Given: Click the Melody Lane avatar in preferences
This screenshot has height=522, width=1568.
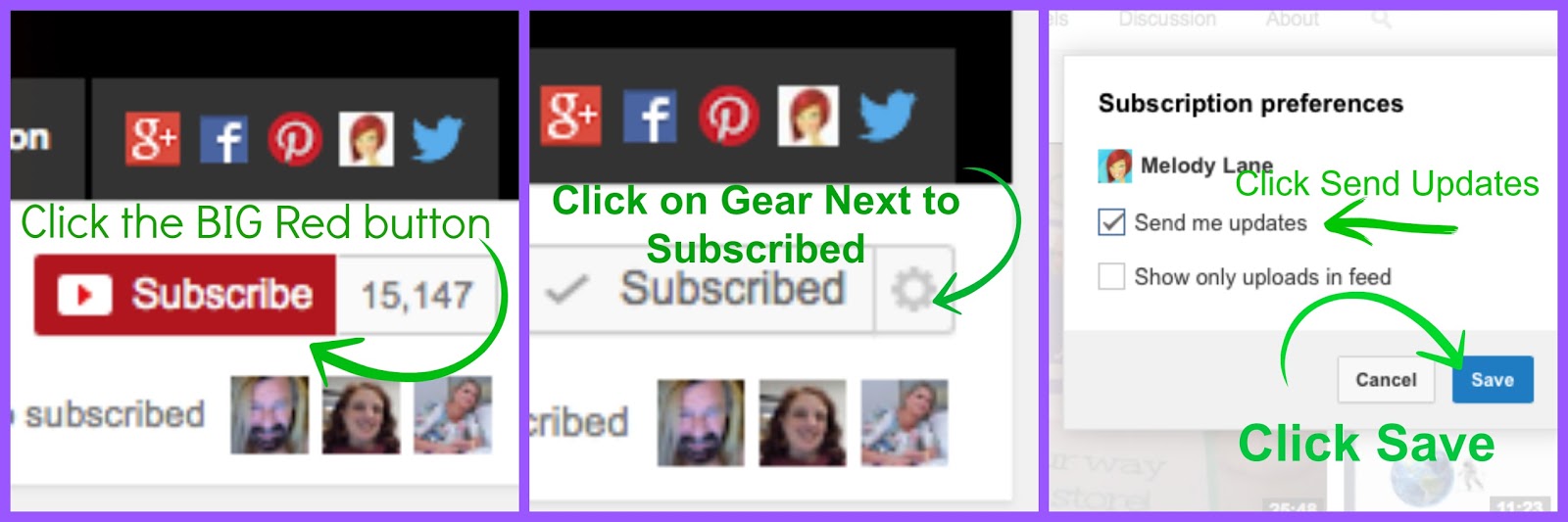Looking at the screenshot, I should (x=1115, y=166).
